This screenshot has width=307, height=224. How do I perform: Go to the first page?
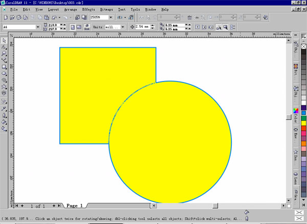coord(17,206)
